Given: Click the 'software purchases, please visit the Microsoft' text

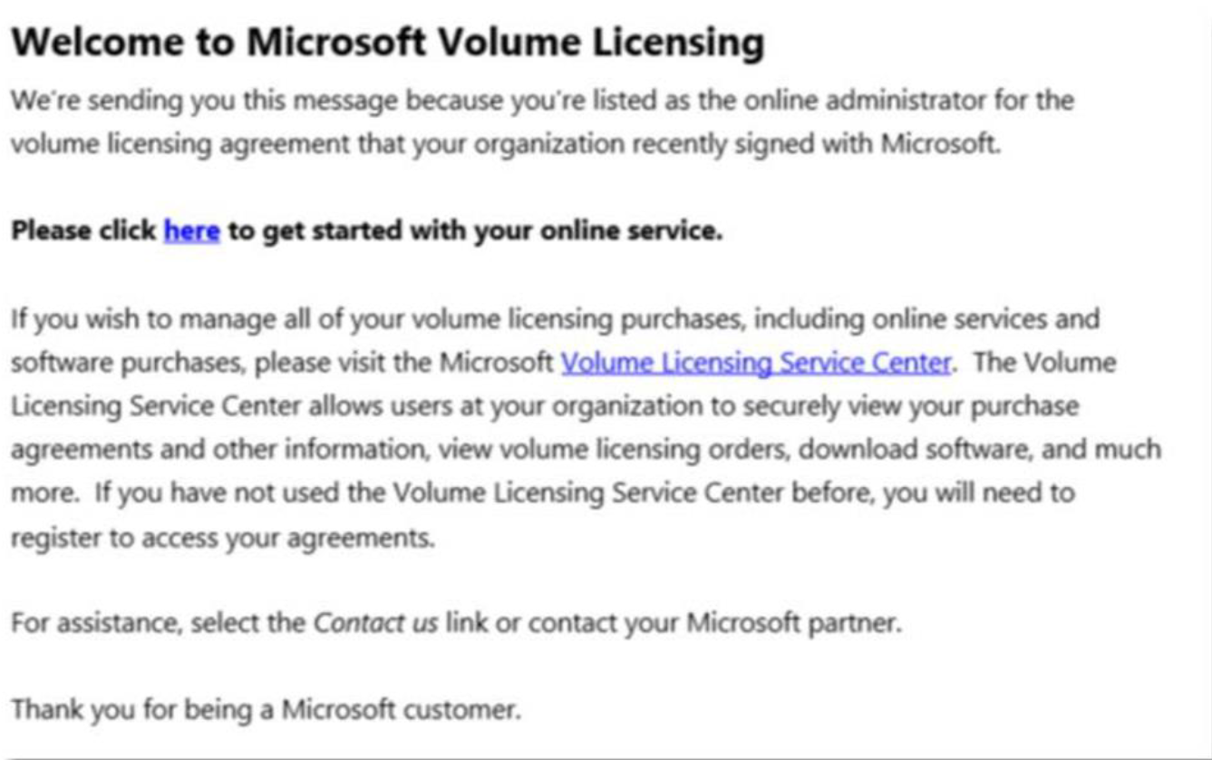Looking at the screenshot, I should [283, 363].
